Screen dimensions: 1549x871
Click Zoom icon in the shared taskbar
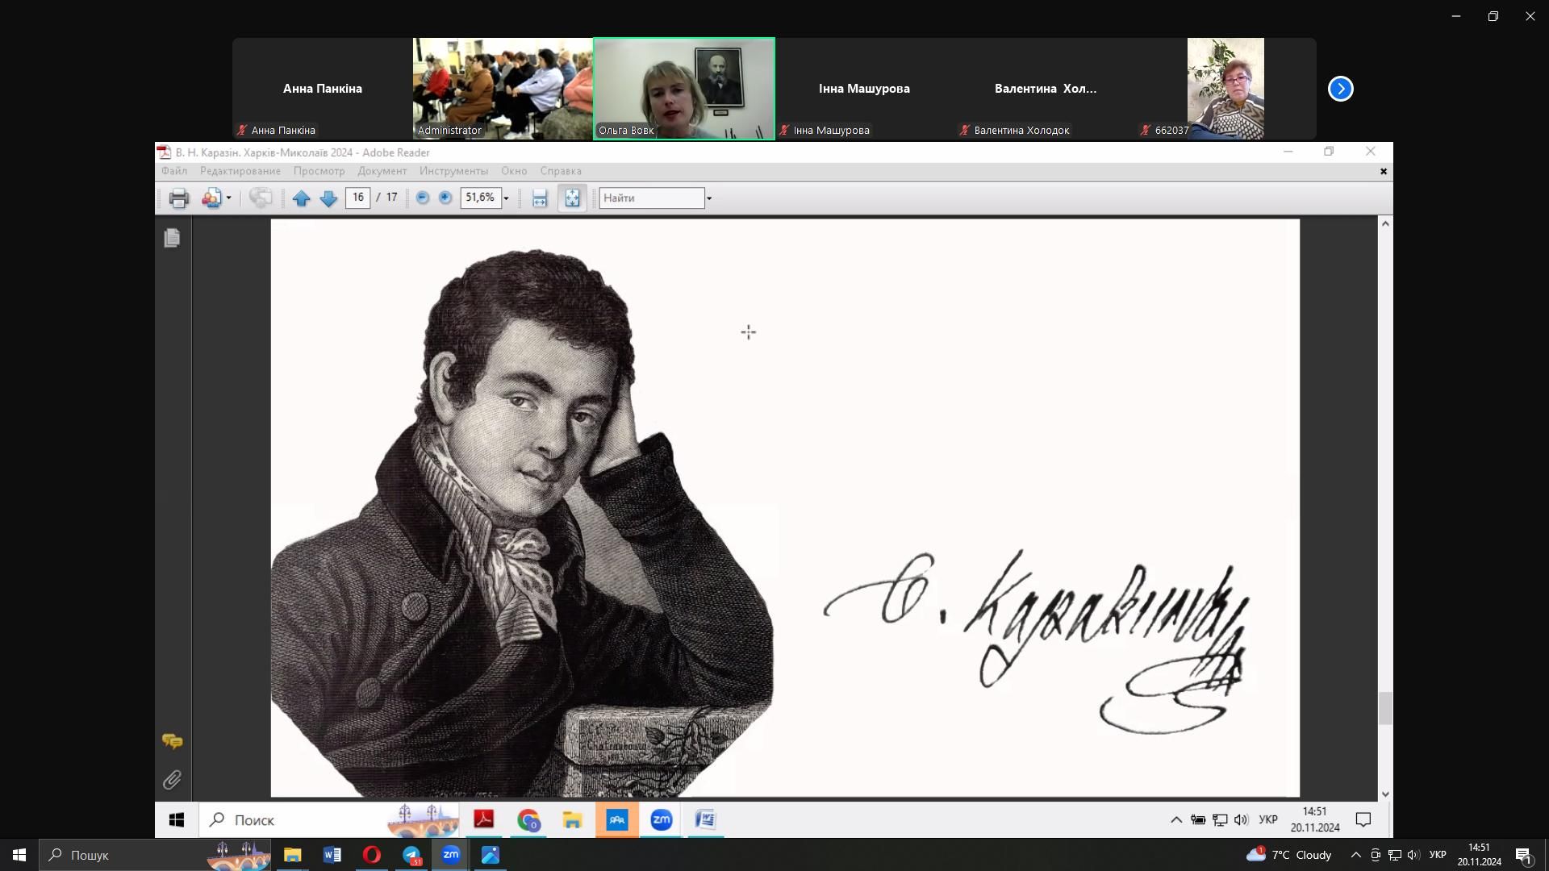pyautogui.click(x=662, y=820)
